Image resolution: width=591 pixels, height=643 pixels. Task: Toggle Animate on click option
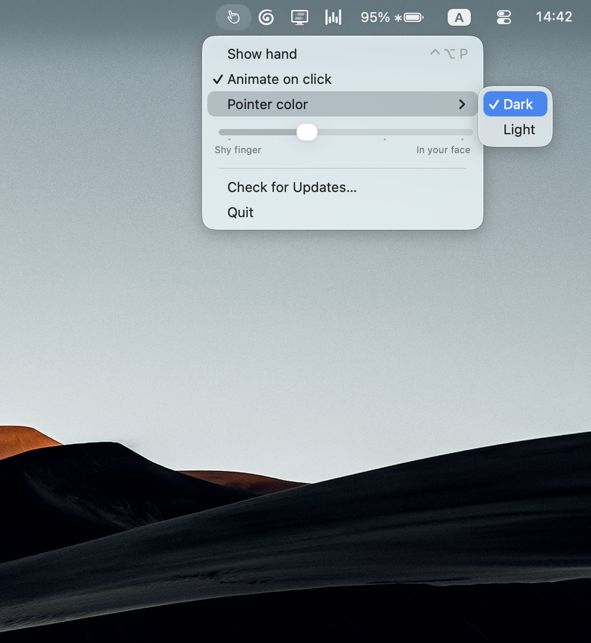coord(343,79)
